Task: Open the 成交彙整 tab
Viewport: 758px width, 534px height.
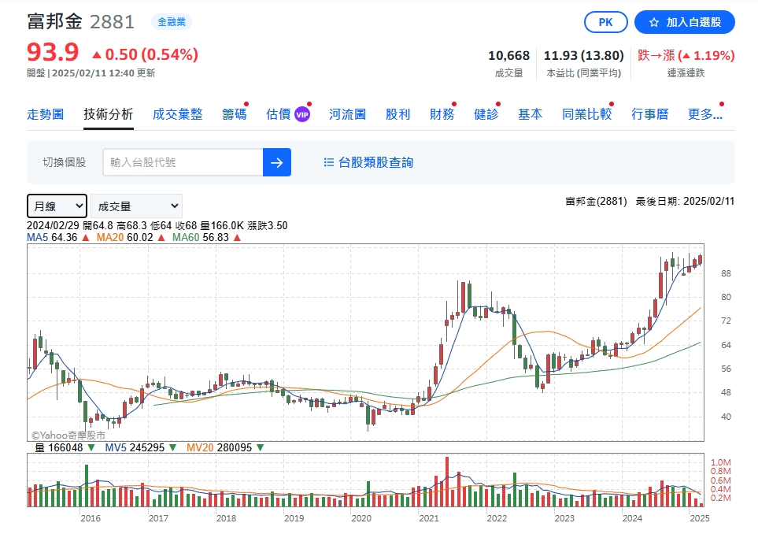Action: point(177,114)
